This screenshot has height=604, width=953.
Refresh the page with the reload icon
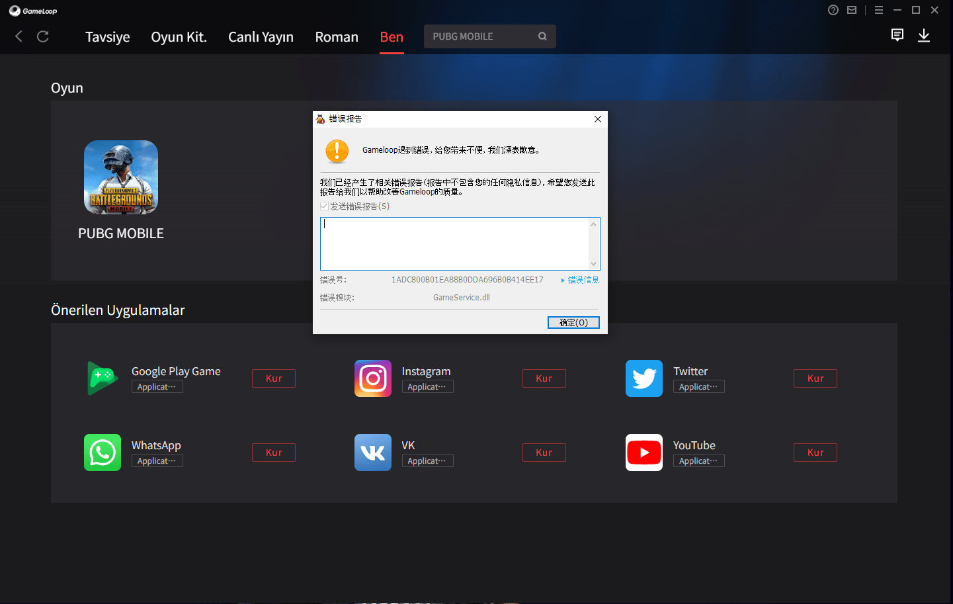(43, 36)
